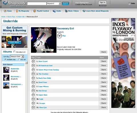Click the albums list scroll up arrow

tap(26, 63)
